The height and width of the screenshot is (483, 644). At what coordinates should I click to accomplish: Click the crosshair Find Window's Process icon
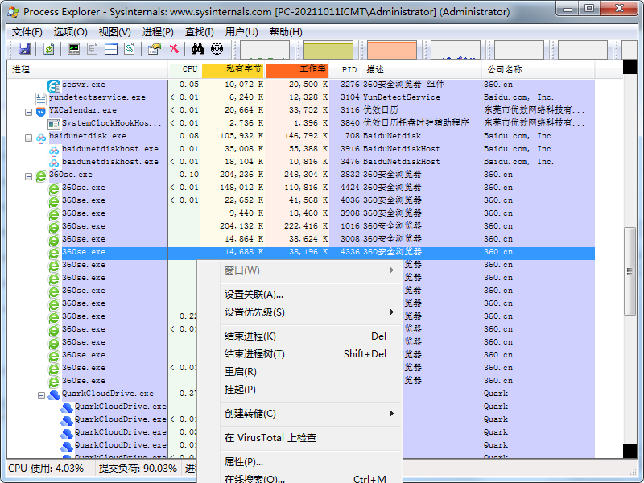pyautogui.click(x=217, y=49)
